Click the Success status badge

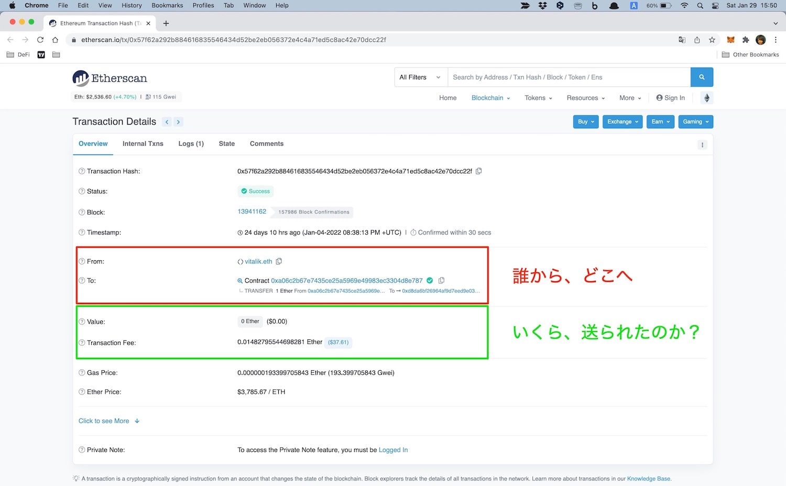pos(256,191)
